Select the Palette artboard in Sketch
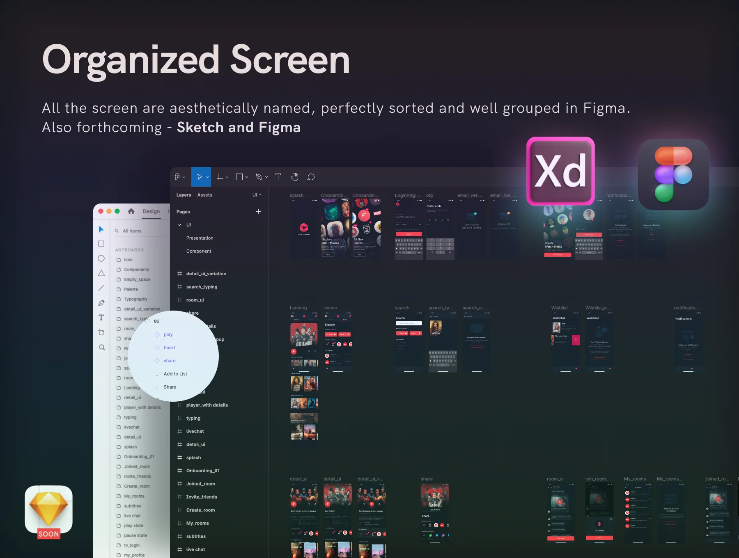The width and height of the screenshot is (739, 558). point(131,289)
